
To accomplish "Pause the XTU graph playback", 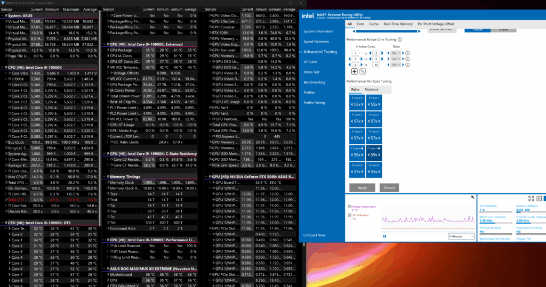I will point(385,236).
